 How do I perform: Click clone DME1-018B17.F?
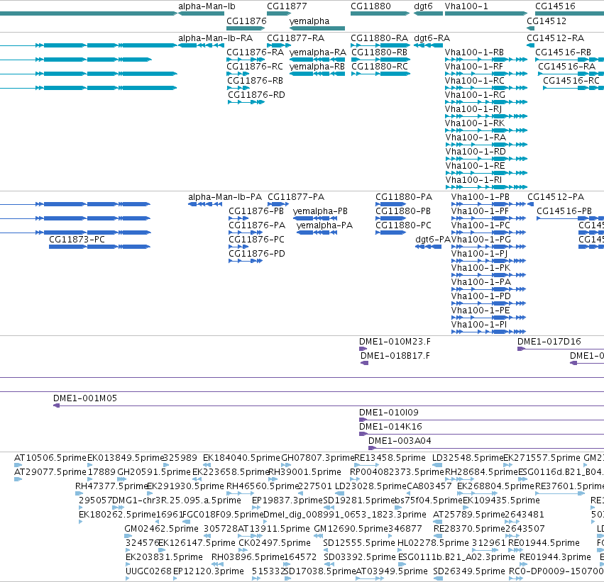pyautogui.click(x=395, y=356)
